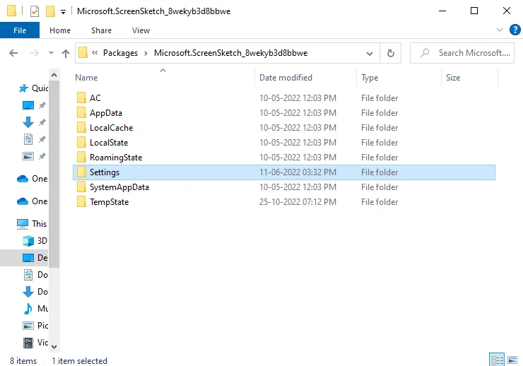Click the TempState date 25-10-2022 07:12 PM
The height and width of the screenshot is (366, 523).
tap(298, 202)
